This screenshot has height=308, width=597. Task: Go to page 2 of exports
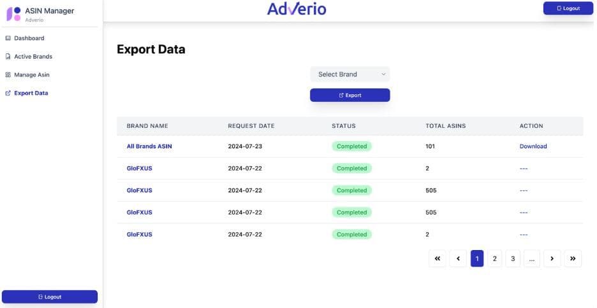tap(494, 258)
